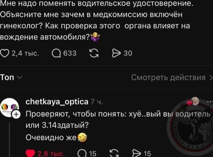
Task: Share the chetkaya_optica reply via send icon
Action: (137, 153)
